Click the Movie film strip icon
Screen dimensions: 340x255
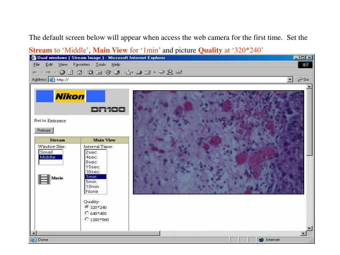pyautogui.click(x=43, y=179)
